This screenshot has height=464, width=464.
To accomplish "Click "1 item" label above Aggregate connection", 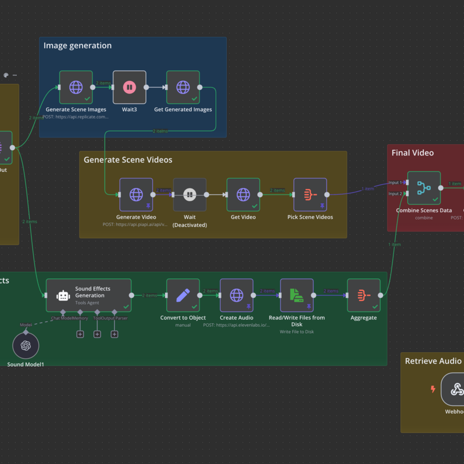I will [394, 244].
